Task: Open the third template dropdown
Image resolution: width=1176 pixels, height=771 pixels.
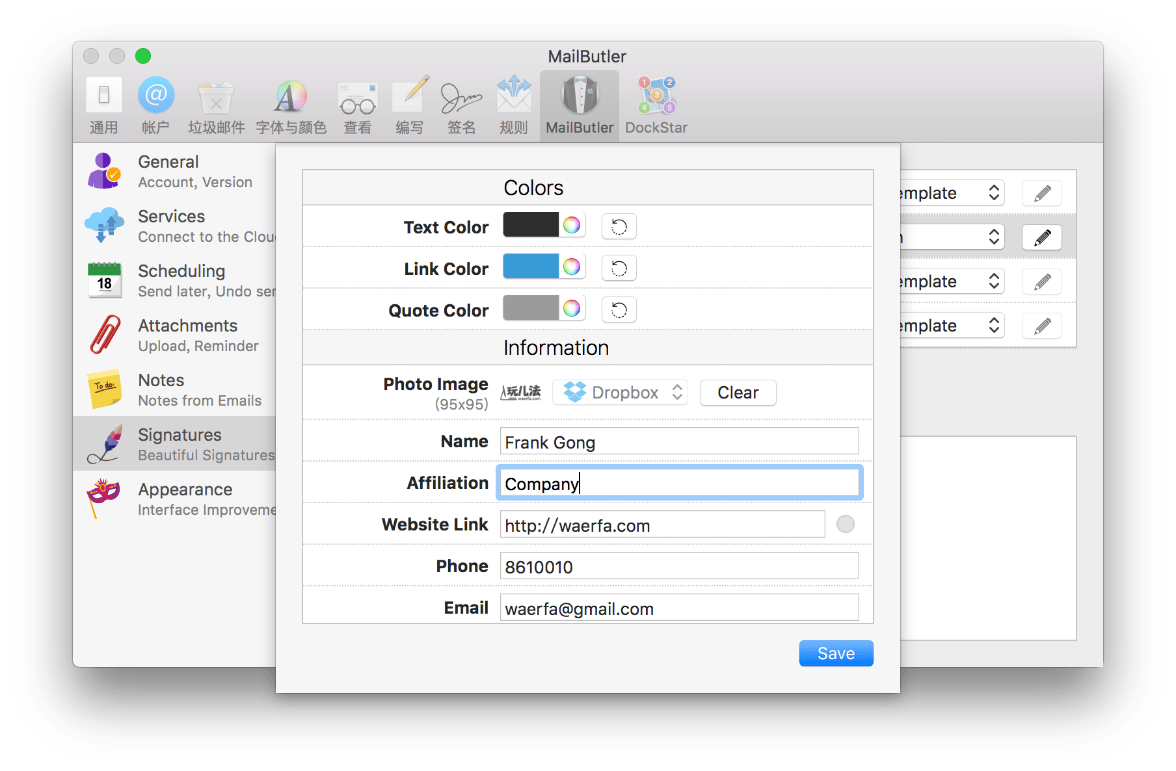Action: click(952, 281)
